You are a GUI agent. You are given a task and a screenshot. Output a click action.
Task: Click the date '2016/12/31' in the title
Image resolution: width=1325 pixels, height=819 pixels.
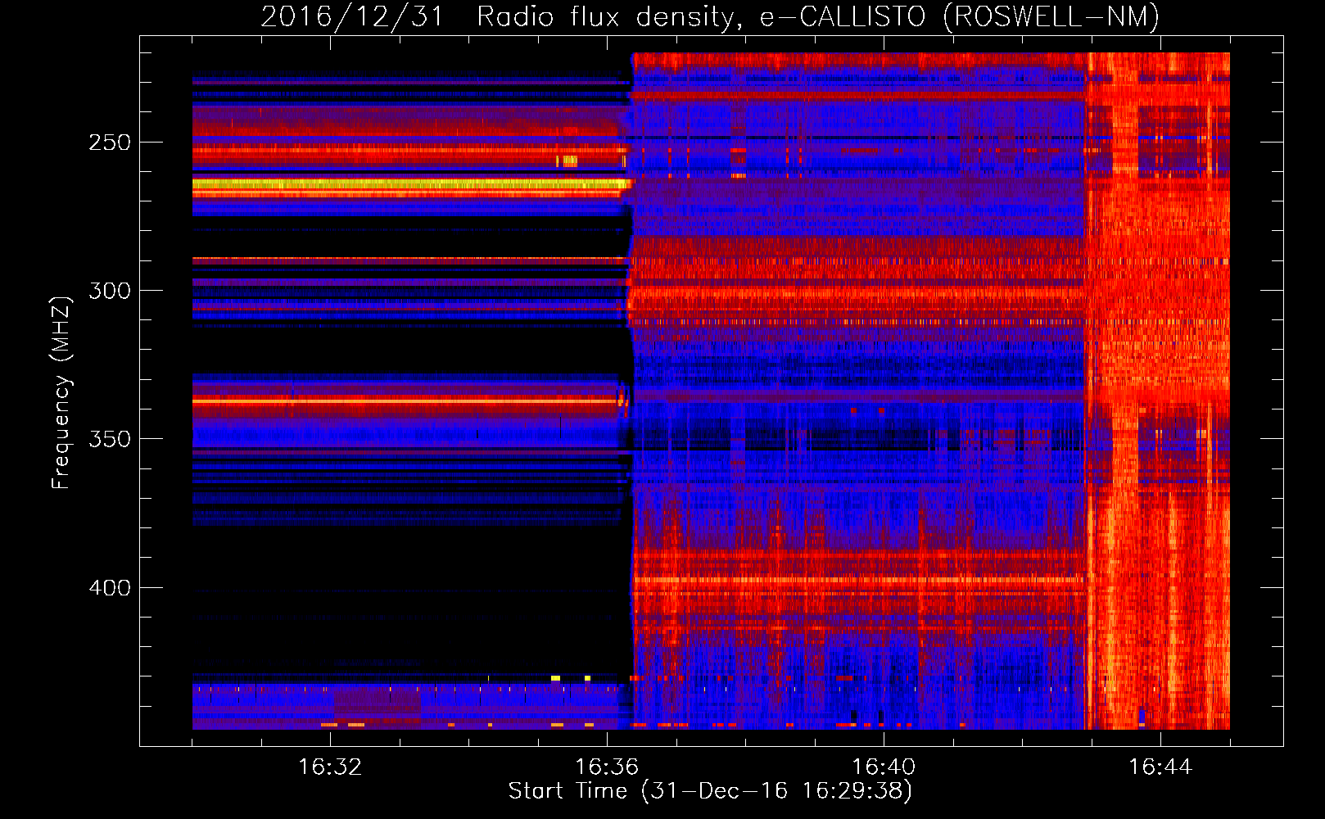coord(352,16)
